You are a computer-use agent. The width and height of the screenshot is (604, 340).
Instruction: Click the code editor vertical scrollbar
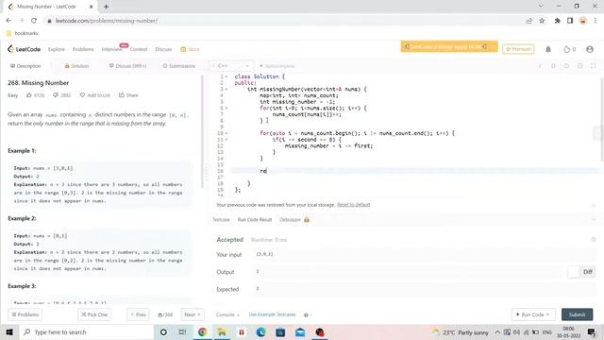coord(601,119)
